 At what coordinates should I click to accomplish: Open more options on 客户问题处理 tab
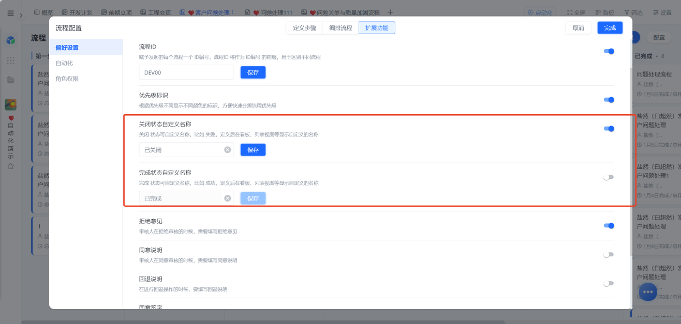click(232, 12)
